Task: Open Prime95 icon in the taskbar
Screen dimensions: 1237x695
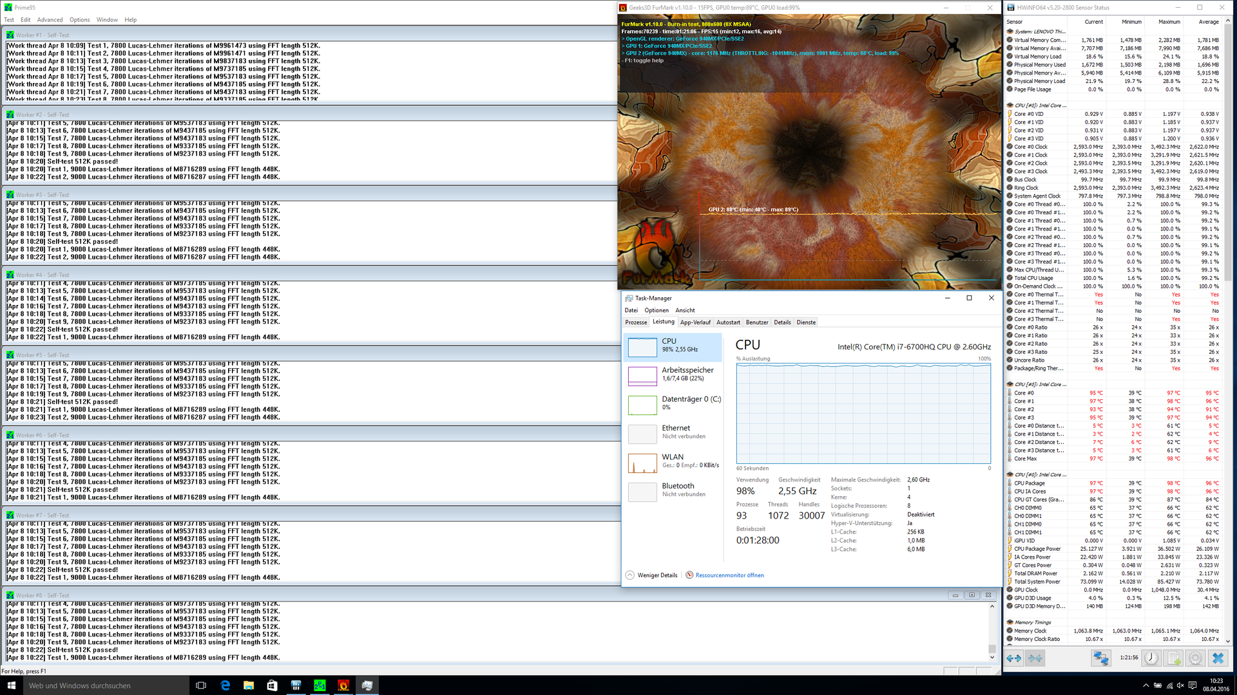Action: (x=320, y=685)
